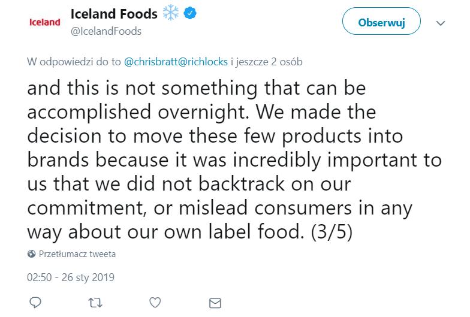Viewport: 470px width, 317px height.
Task: Like the tweet with heart icon
Action: point(155,302)
